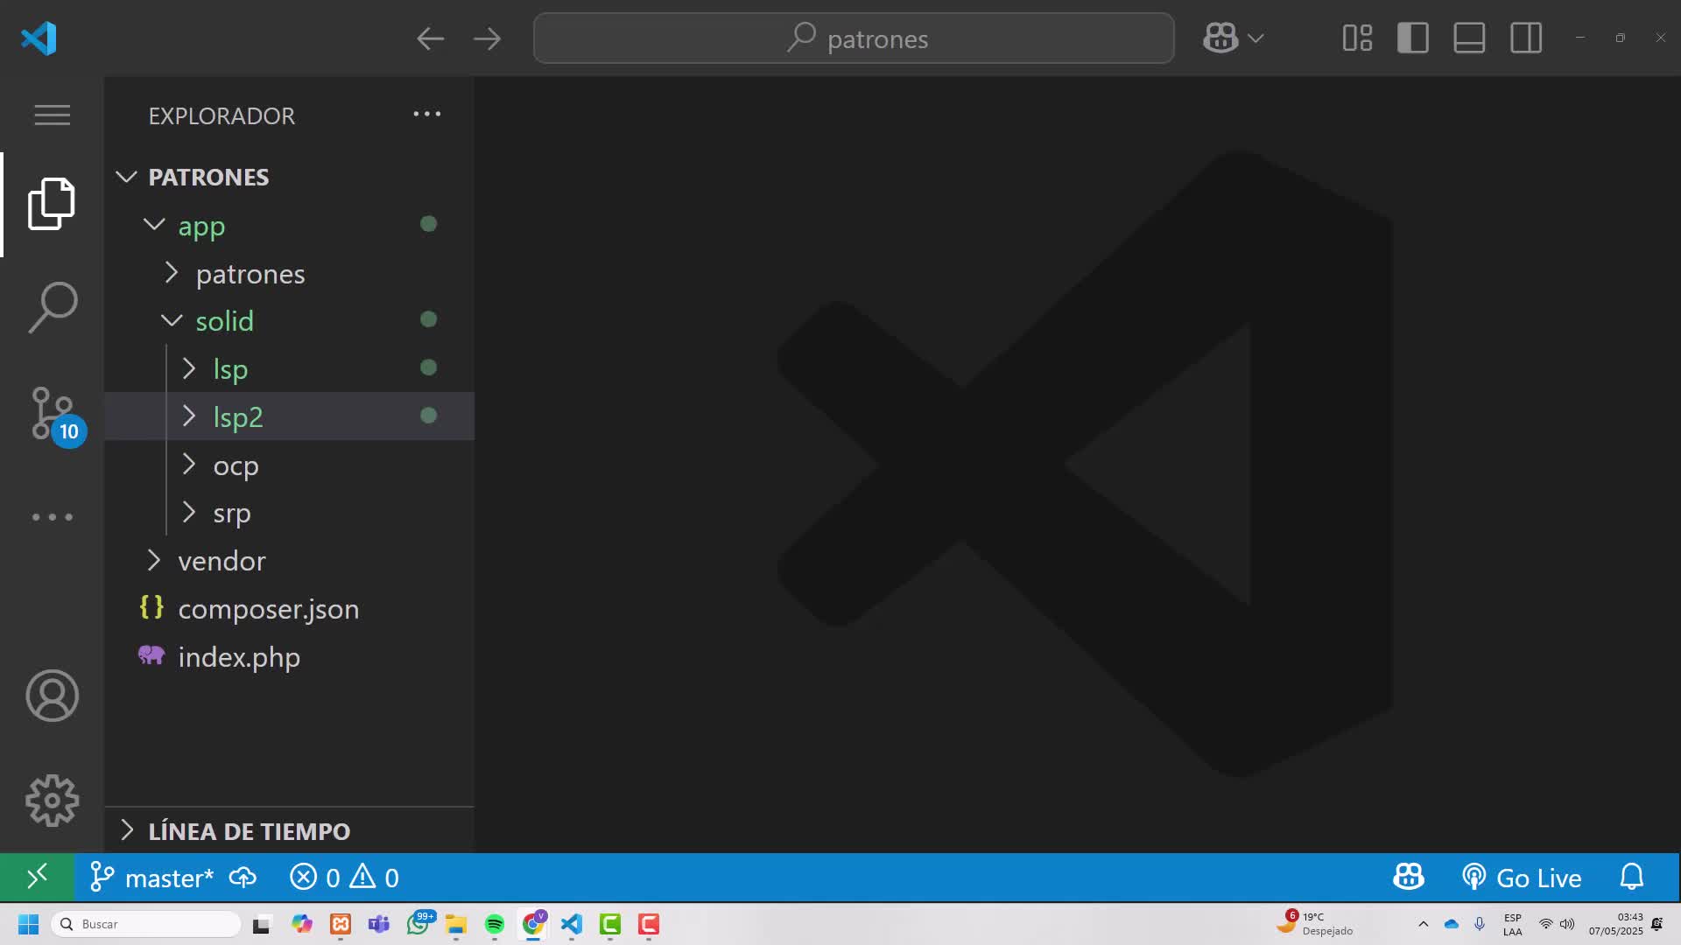
Task: Open composer.json file
Action: click(289, 608)
